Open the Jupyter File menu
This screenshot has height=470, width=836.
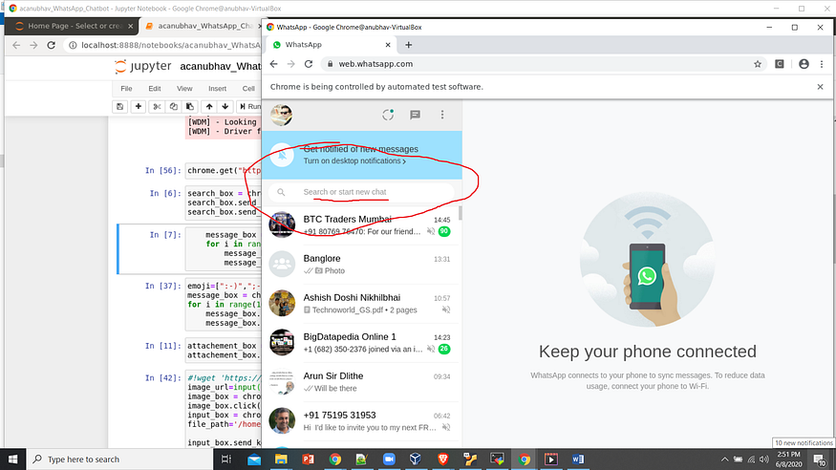pyautogui.click(x=126, y=89)
